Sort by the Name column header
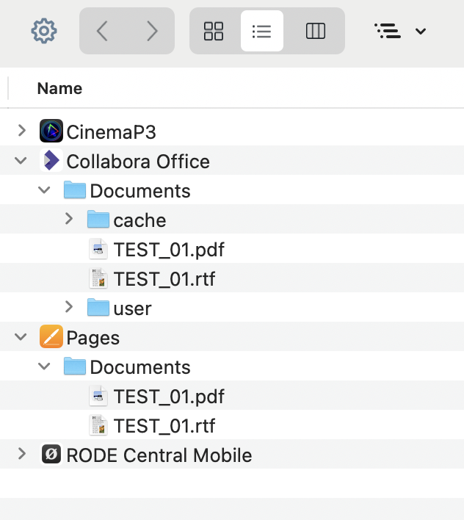Screen dimensions: 464x520 [59, 89]
